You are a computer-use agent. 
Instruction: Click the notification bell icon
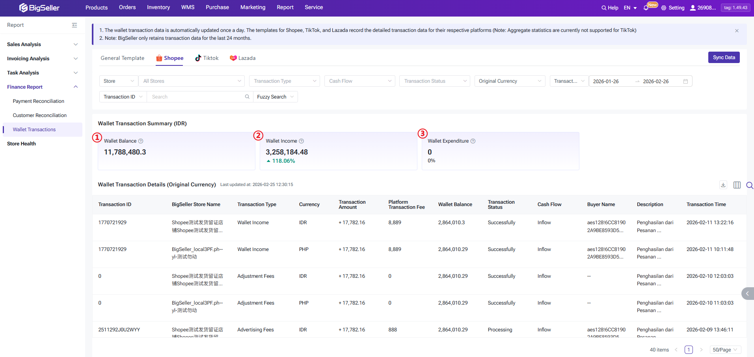pos(646,8)
